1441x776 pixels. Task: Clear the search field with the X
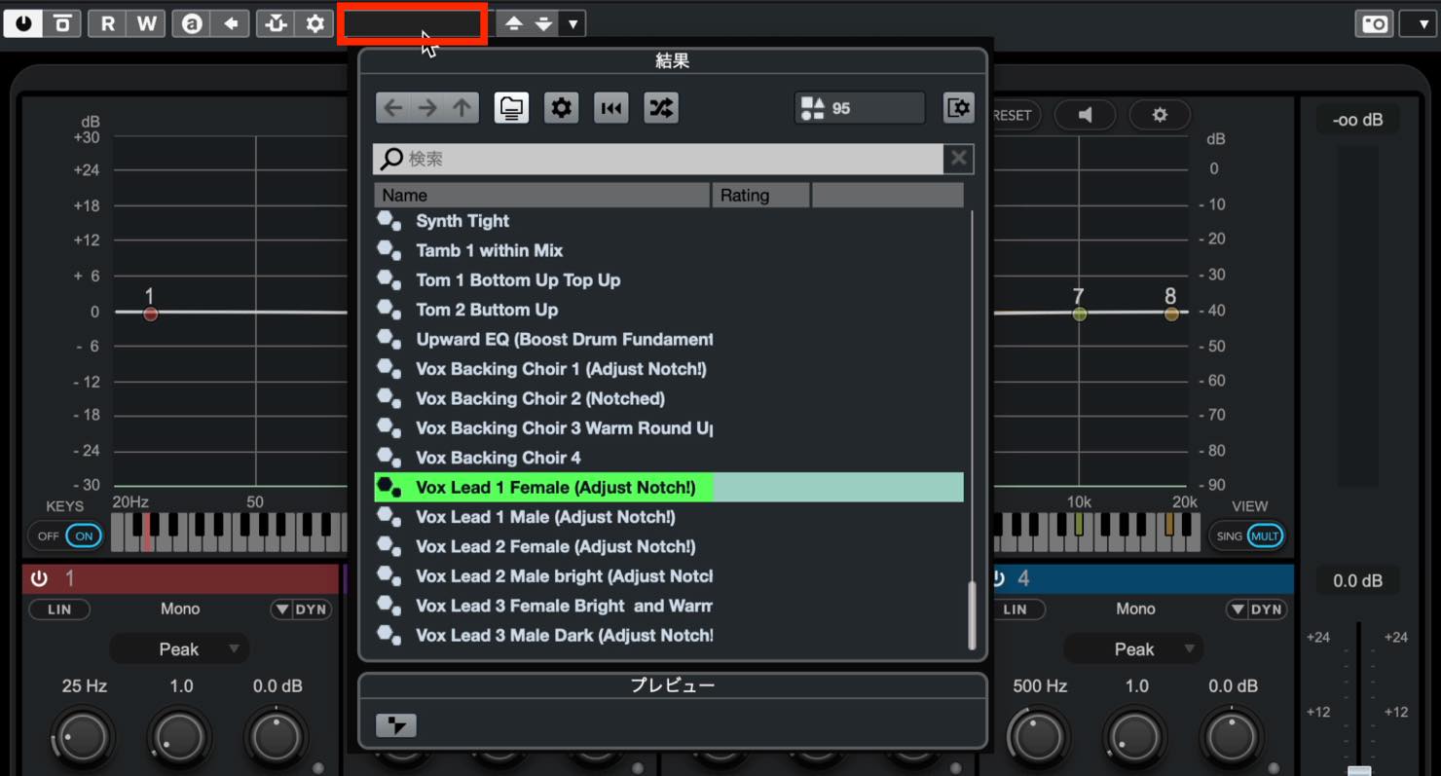[x=959, y=159]
